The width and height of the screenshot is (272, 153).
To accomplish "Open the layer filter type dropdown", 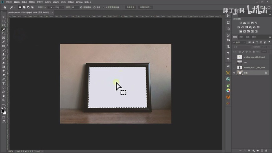I will pos(239,42).
